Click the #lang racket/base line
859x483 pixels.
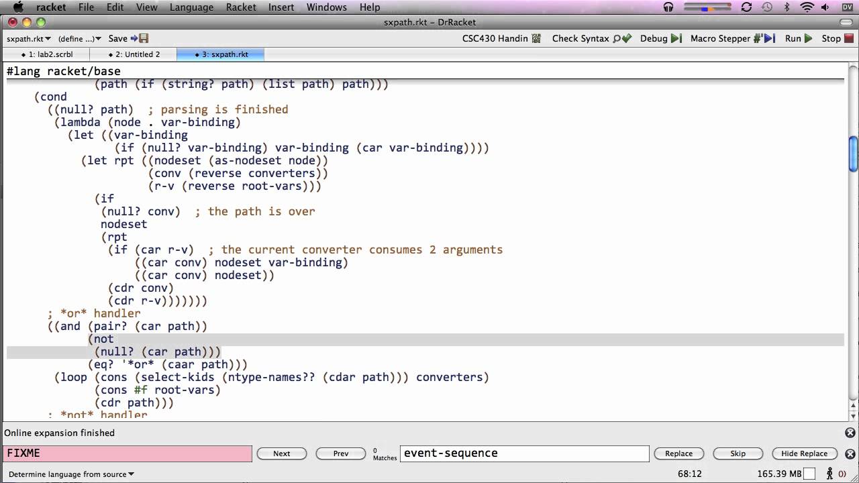tap(64, 71)
